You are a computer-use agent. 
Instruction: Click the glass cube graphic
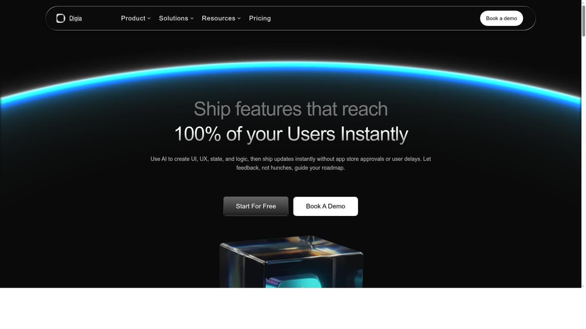[291, 262]
